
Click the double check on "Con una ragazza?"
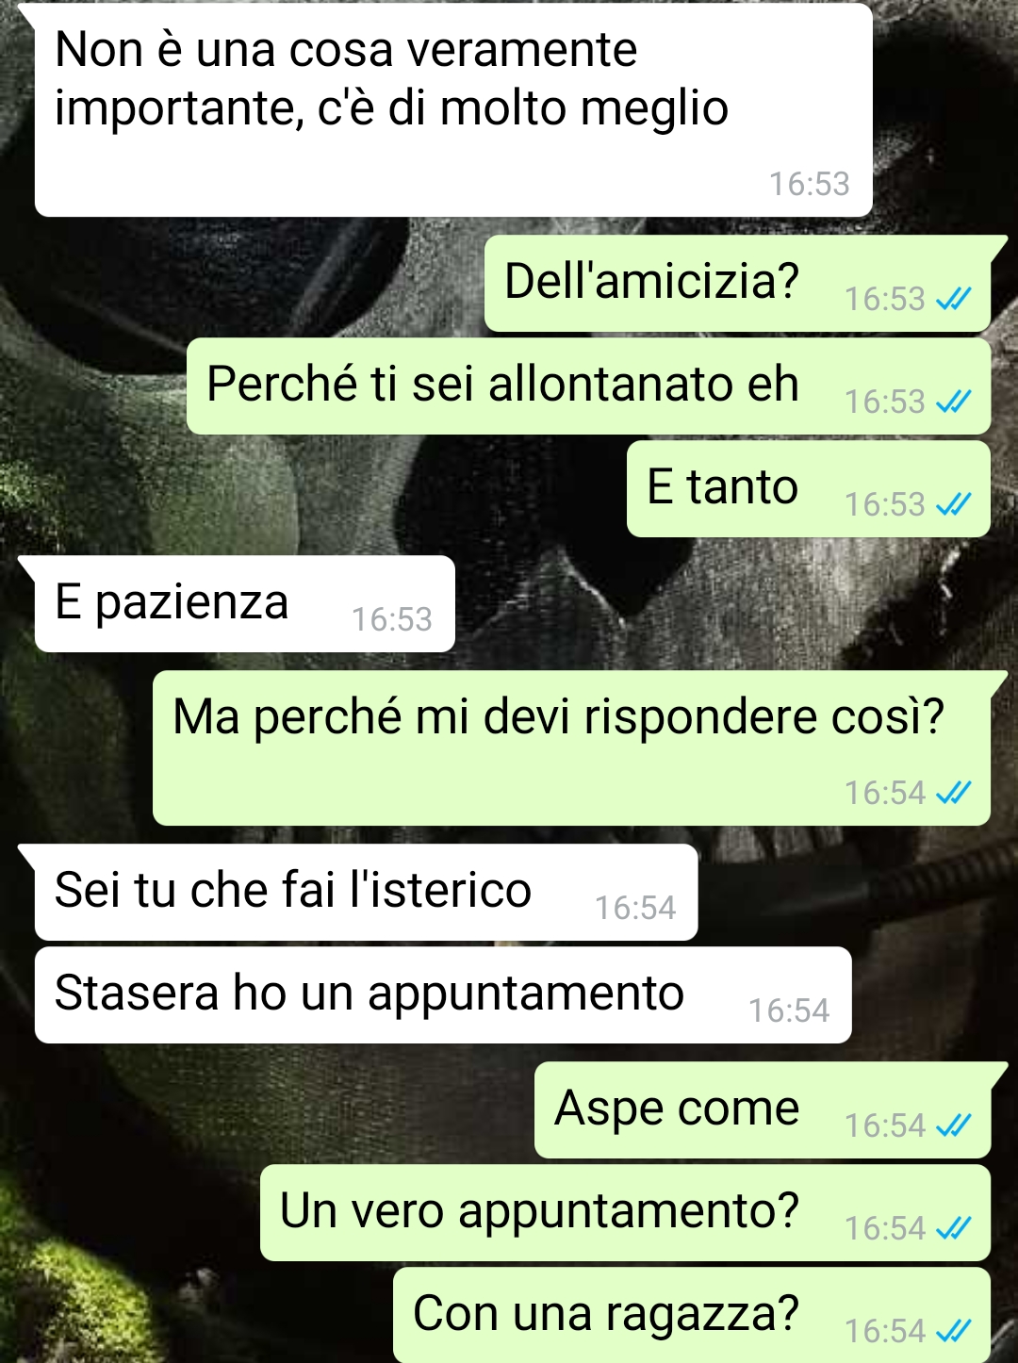[x=953, y=1332]
